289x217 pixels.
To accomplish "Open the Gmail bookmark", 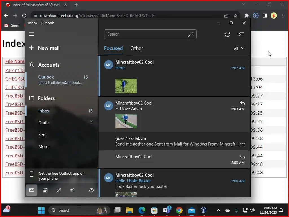I will 12,25.
